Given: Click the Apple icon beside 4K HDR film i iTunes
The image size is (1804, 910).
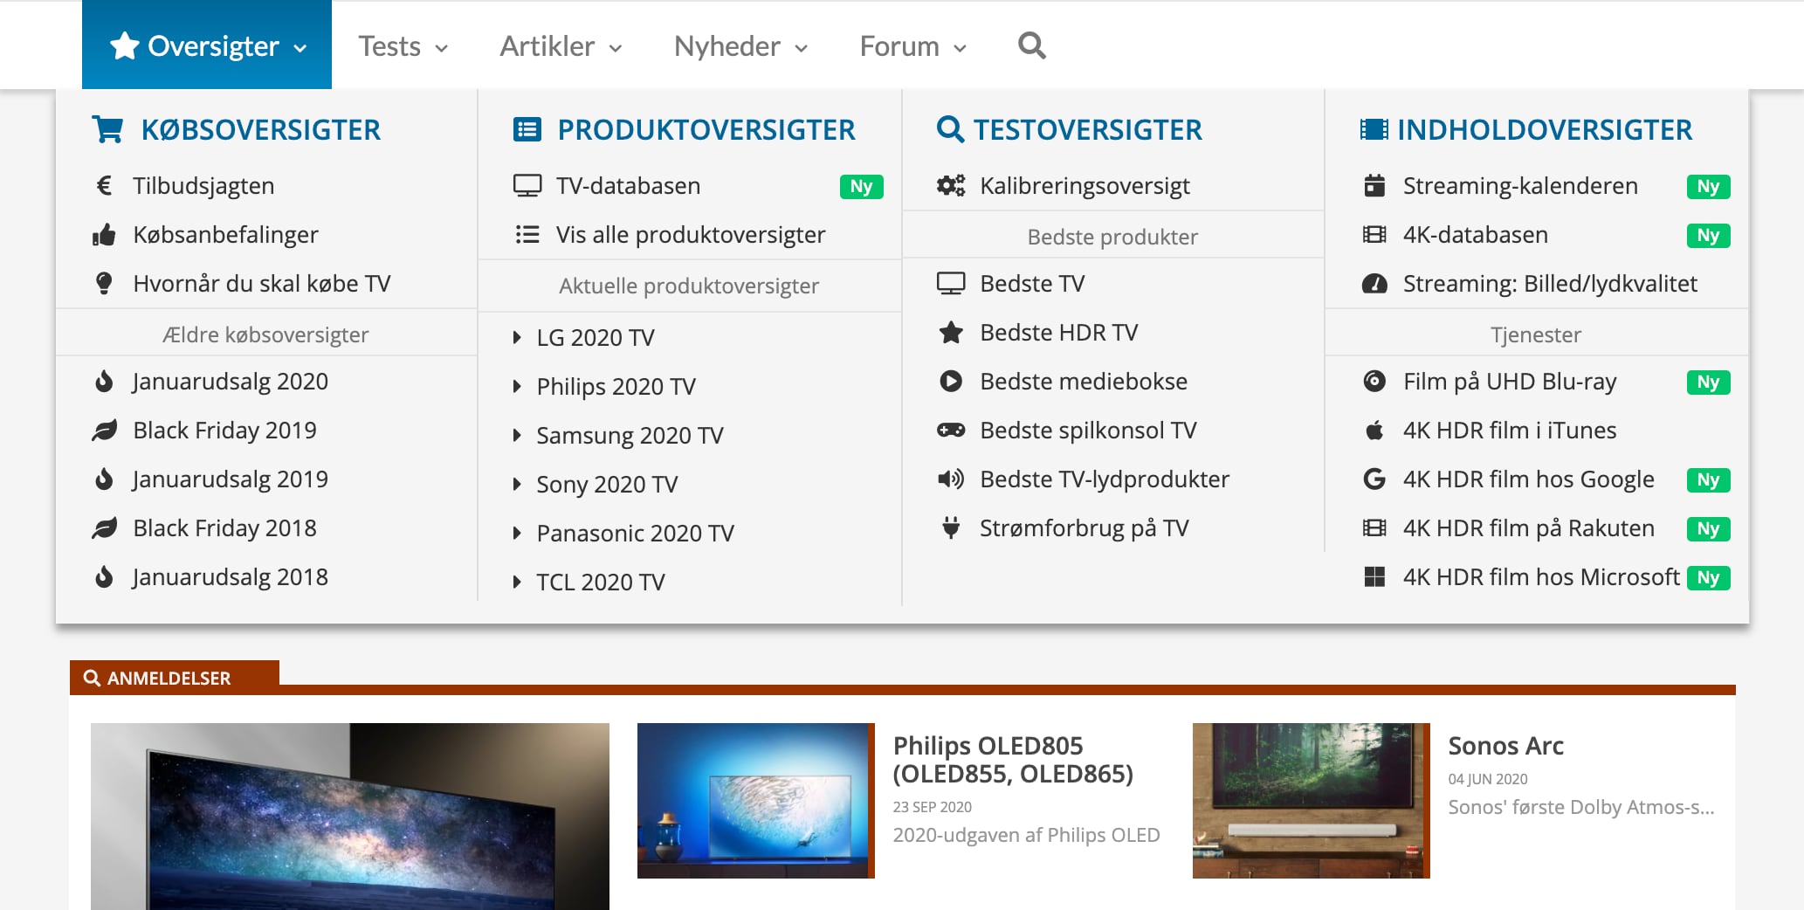Looking at the screenshot, I should pos(1374,430).
